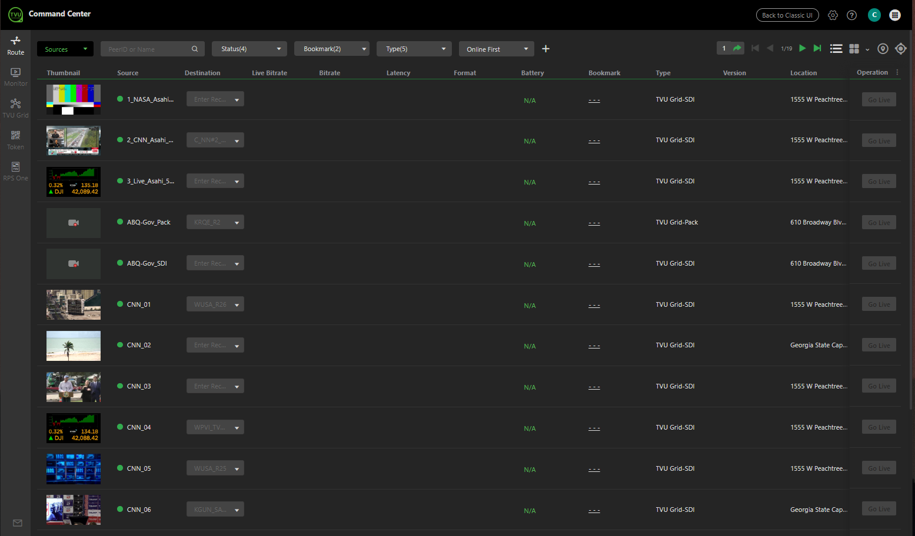Add a new filter with plus icon
This screenshot has height=536, width=915.
[545, 49]
